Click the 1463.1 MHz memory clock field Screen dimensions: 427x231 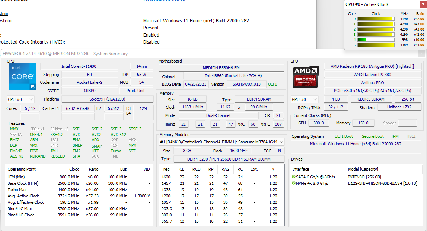(x=192, y=107)
